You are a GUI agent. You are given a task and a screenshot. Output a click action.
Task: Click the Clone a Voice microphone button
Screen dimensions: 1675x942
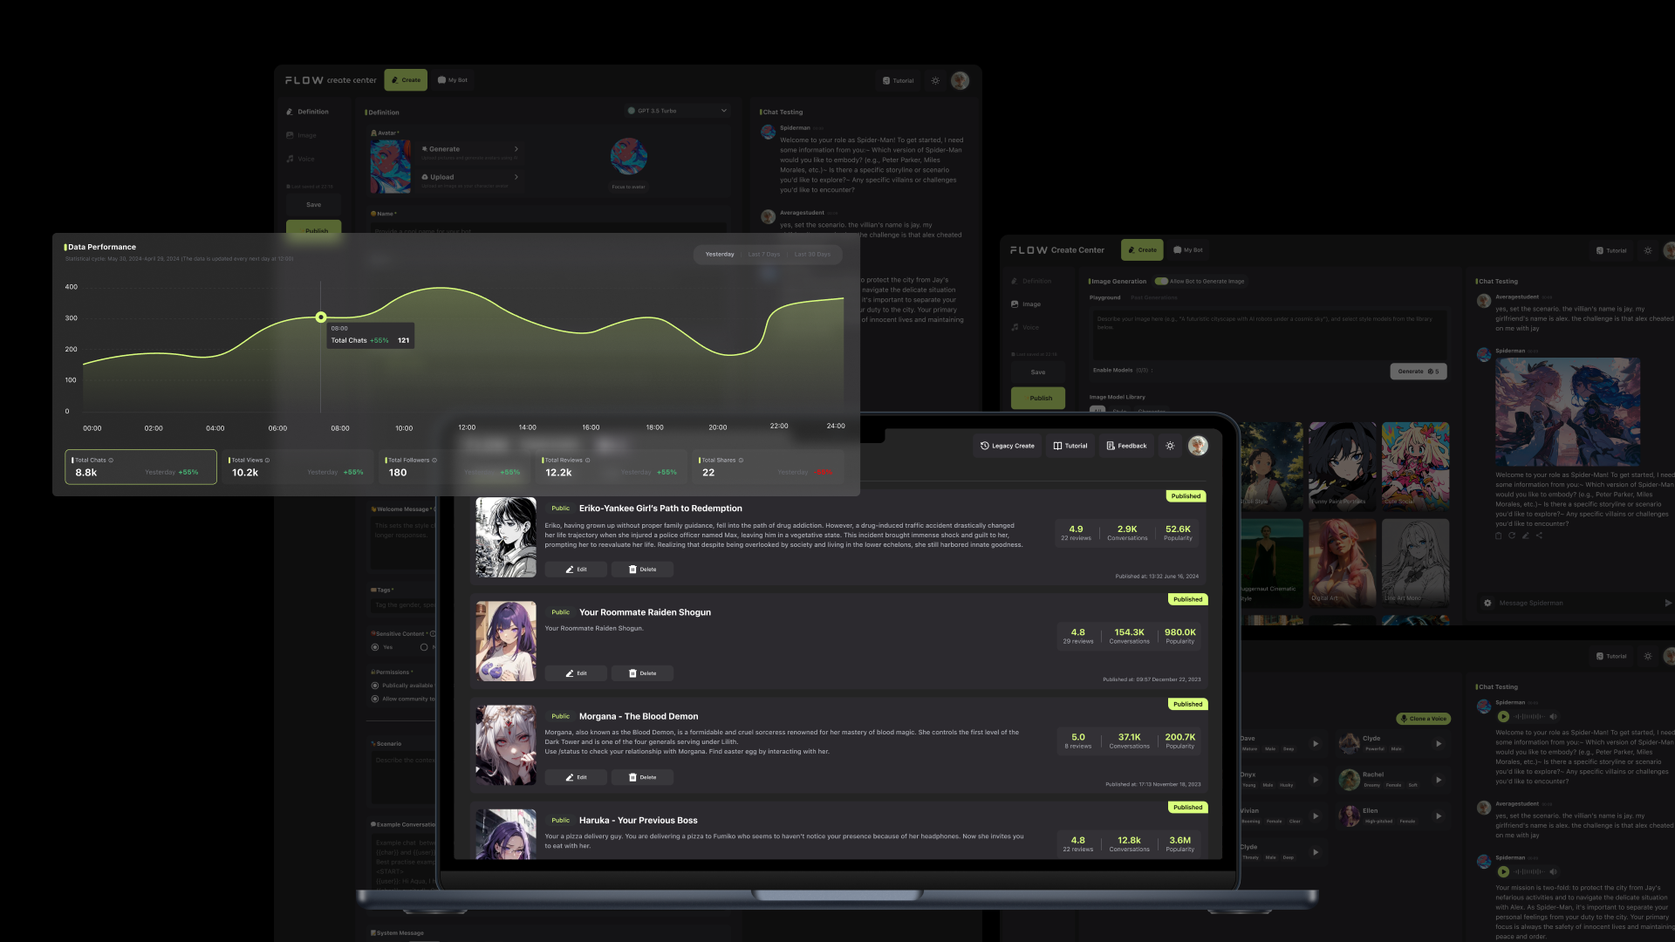click(x=1423, y=719)
